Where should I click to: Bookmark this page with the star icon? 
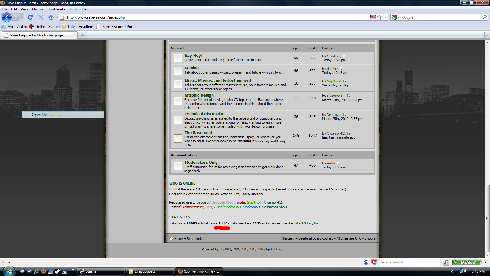tap(379, 17)
